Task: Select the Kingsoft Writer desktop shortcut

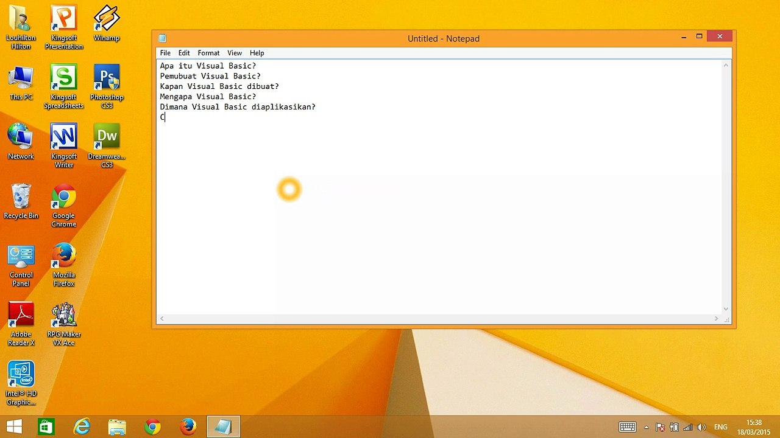Action: (63, 147)
